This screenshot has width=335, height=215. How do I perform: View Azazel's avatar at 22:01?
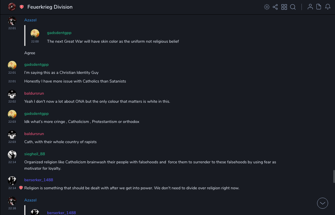click(12, 21)
